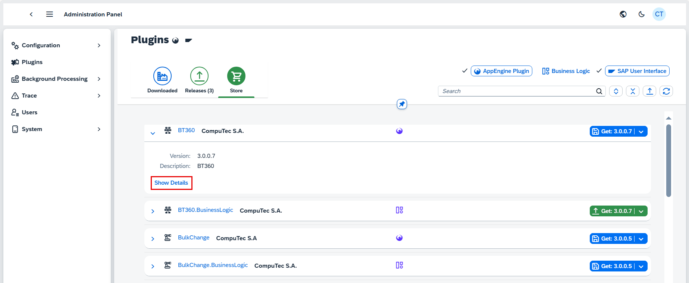Screen dimensions: 689x283
Task: Expand the BulkChange.BusinessLogic row
Action: [153, 266]
